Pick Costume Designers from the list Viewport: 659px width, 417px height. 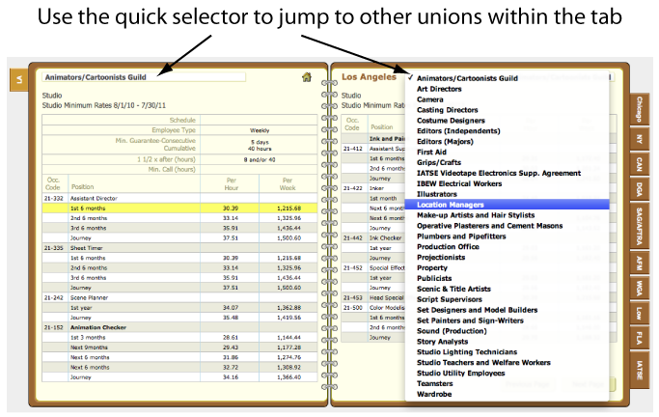[451, 121]
